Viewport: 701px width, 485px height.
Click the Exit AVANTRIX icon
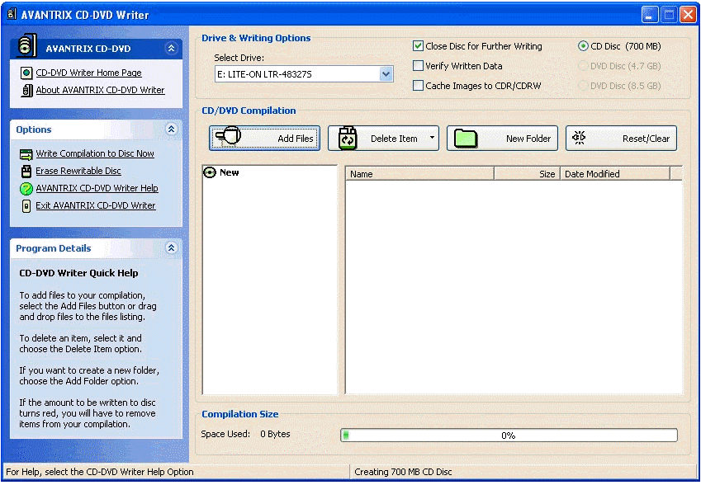(26, 206)
